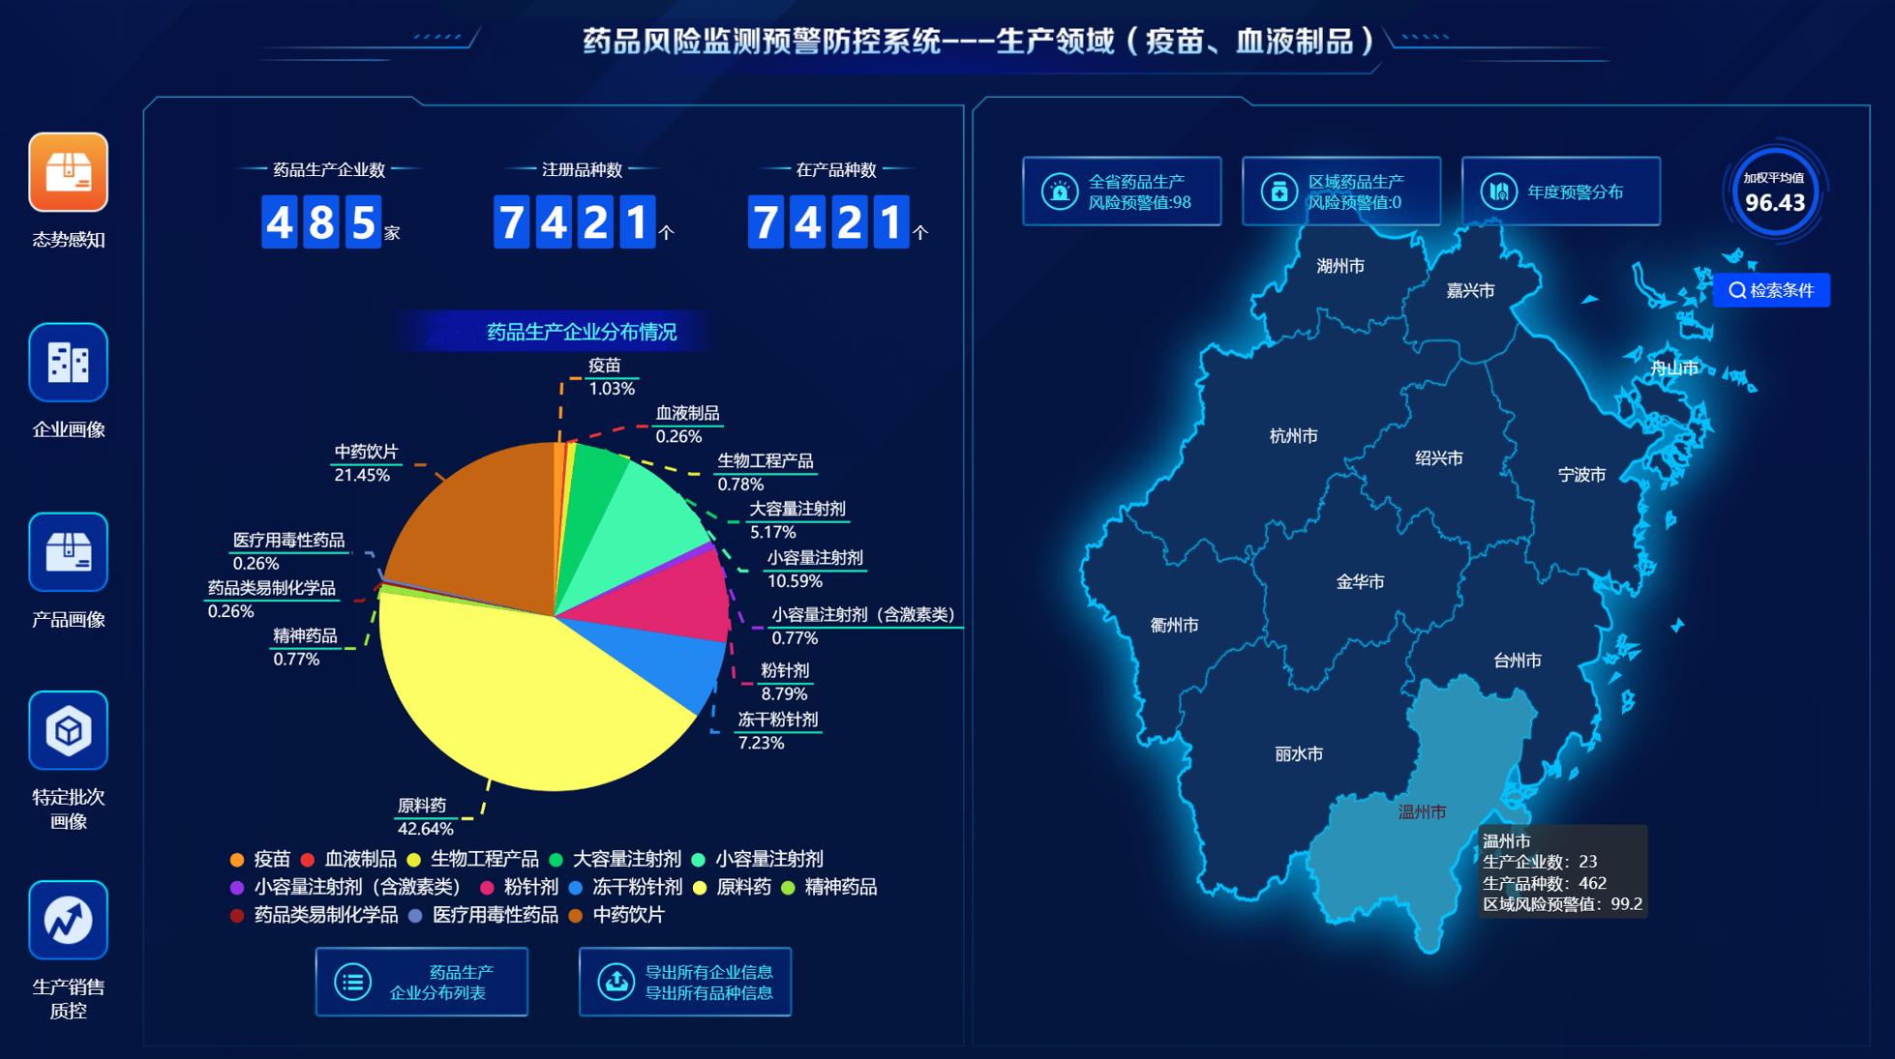1895x1059 pixels.
Task: Click the 特定批次画像 cube icon
Action: 67,732
